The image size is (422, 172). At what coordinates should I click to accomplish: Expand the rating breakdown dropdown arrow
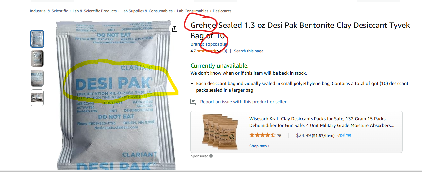coord(219,51)
